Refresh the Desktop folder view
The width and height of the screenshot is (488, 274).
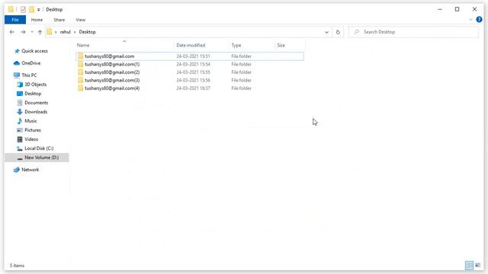[x=338, y=32]
